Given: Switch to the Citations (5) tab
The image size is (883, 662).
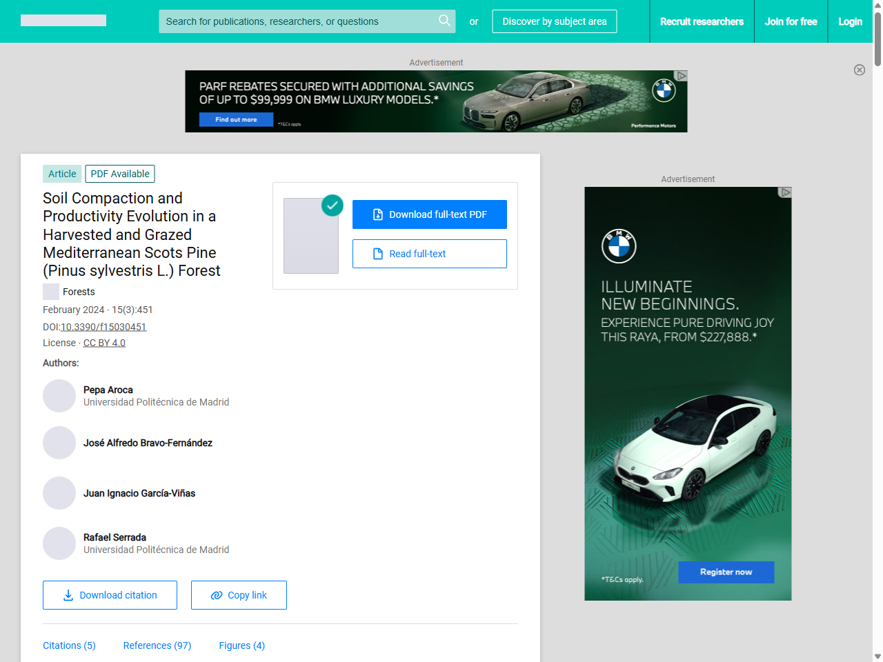Looking at the screenshot, I should 69,645.
